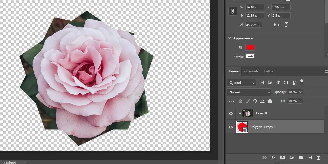The width and height of the screenshot is (328, 164).
Task: Create a new layer icon
Action: coord(310,157)
